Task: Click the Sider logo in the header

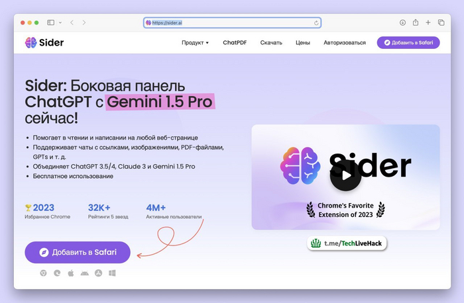Action: pyautogui.click(x=44, y=42)
